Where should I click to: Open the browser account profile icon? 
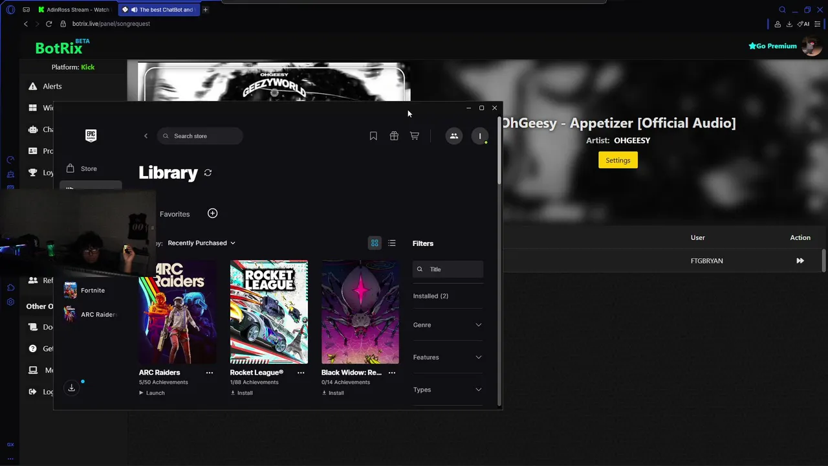pyautogui.click(x=778, y=24)
